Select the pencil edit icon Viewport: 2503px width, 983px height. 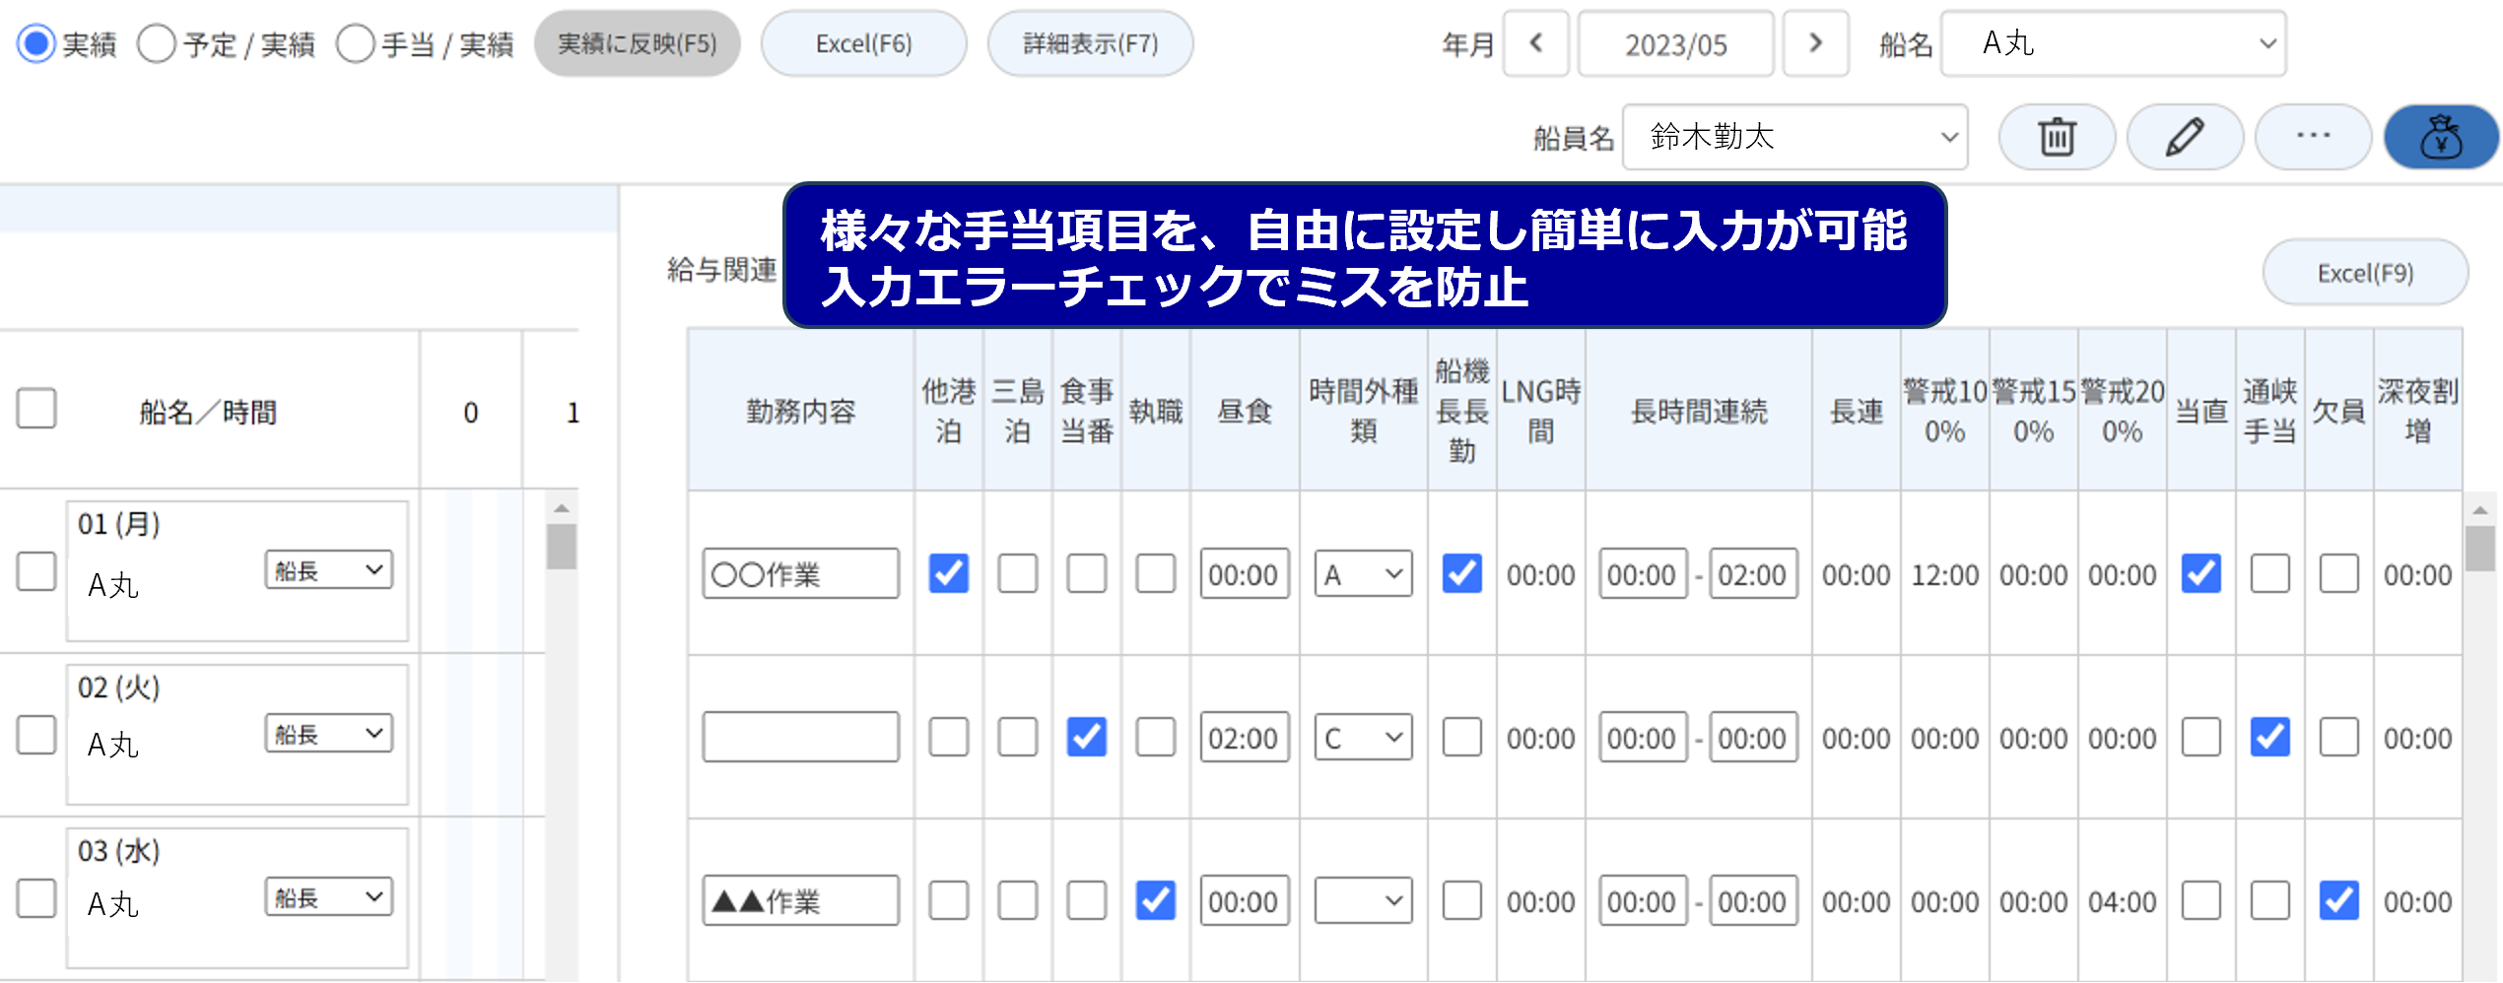coord(2185,138)
